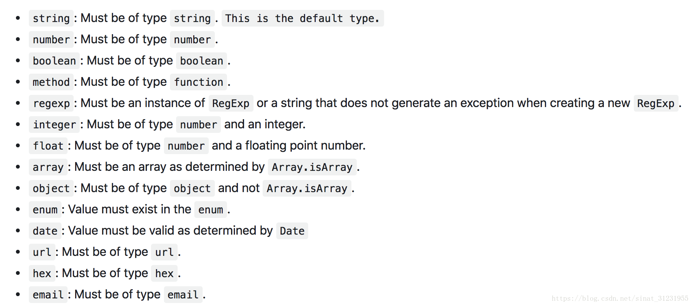Click the "string" code tag starting first bullet

51,18
